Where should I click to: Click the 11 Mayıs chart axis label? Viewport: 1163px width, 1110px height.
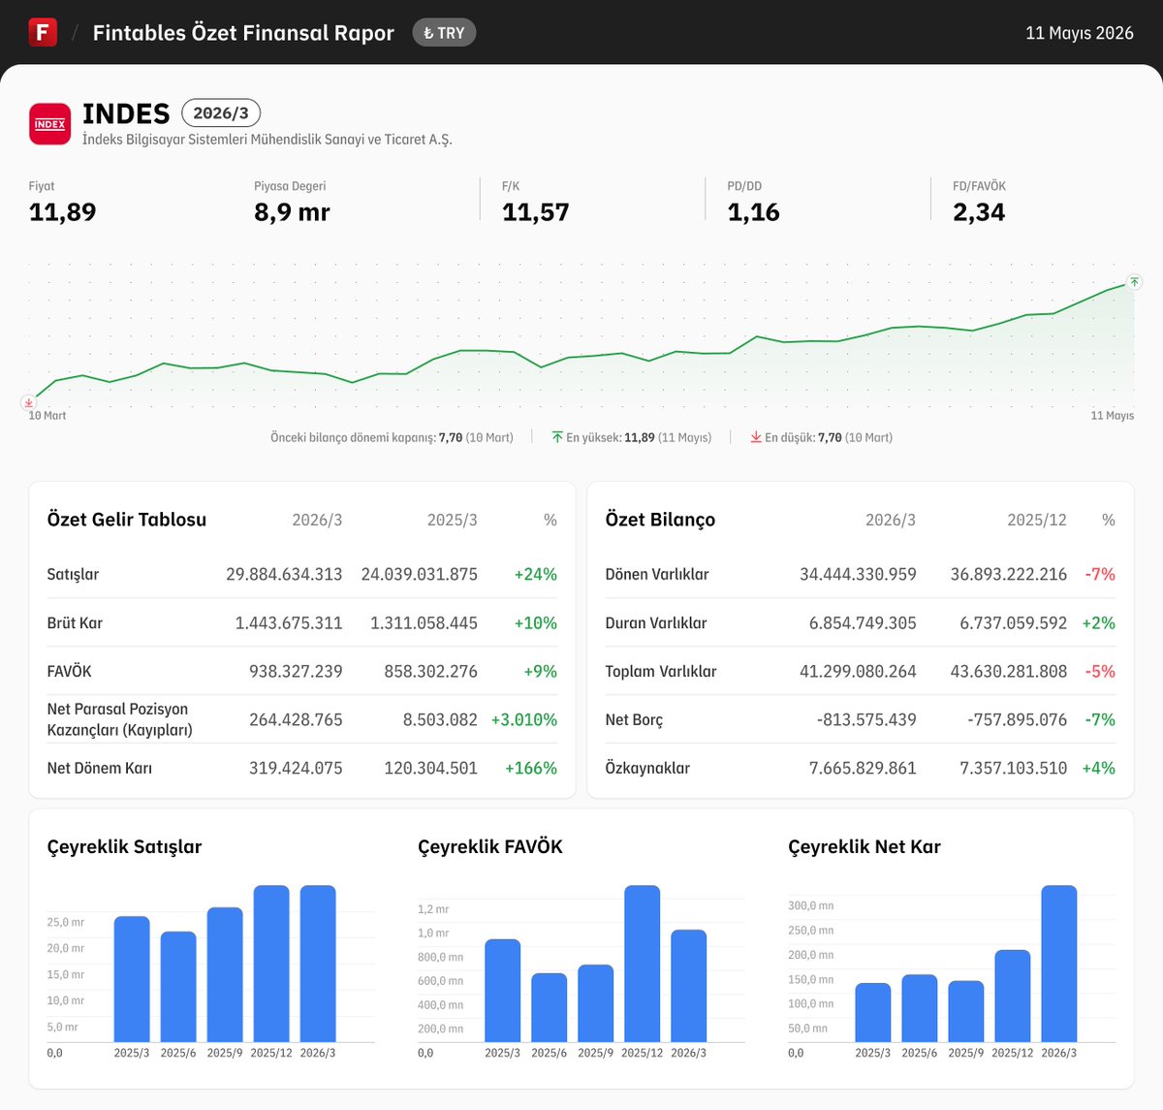1113,416
